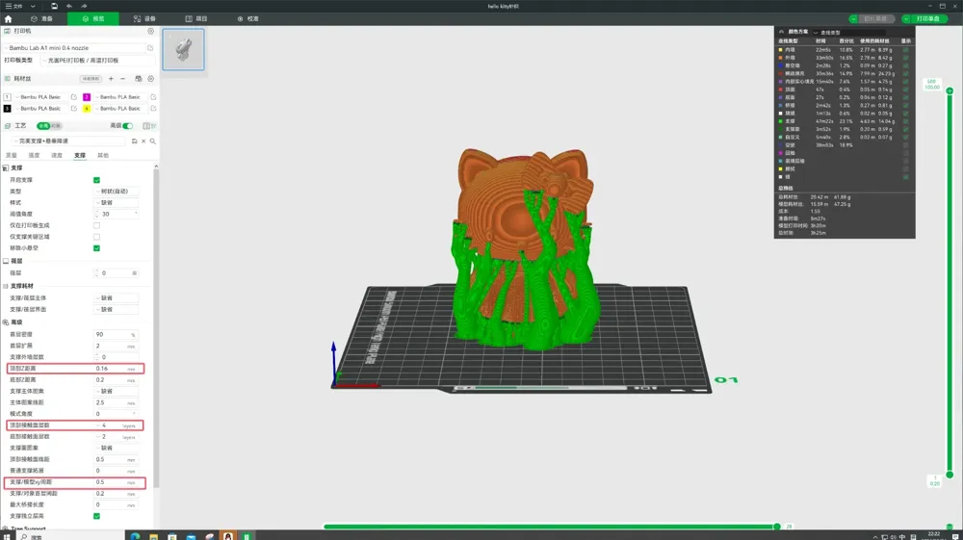Select plate 1 thumbnail
Image resolution: width=963 pixels, height=540 pixels.
[x=184, y=49]
